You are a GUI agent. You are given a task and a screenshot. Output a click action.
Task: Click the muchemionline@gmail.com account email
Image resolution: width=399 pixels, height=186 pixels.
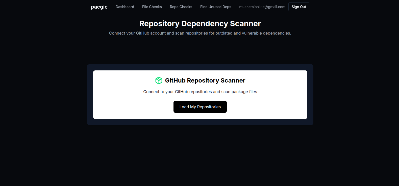(262, 7)
